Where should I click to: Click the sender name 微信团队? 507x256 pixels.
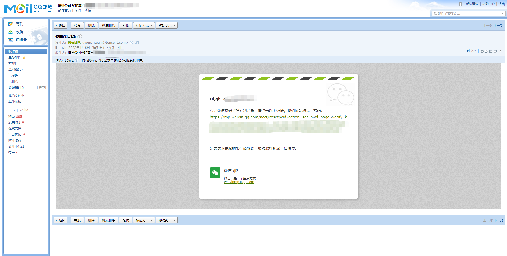[74, 43]
